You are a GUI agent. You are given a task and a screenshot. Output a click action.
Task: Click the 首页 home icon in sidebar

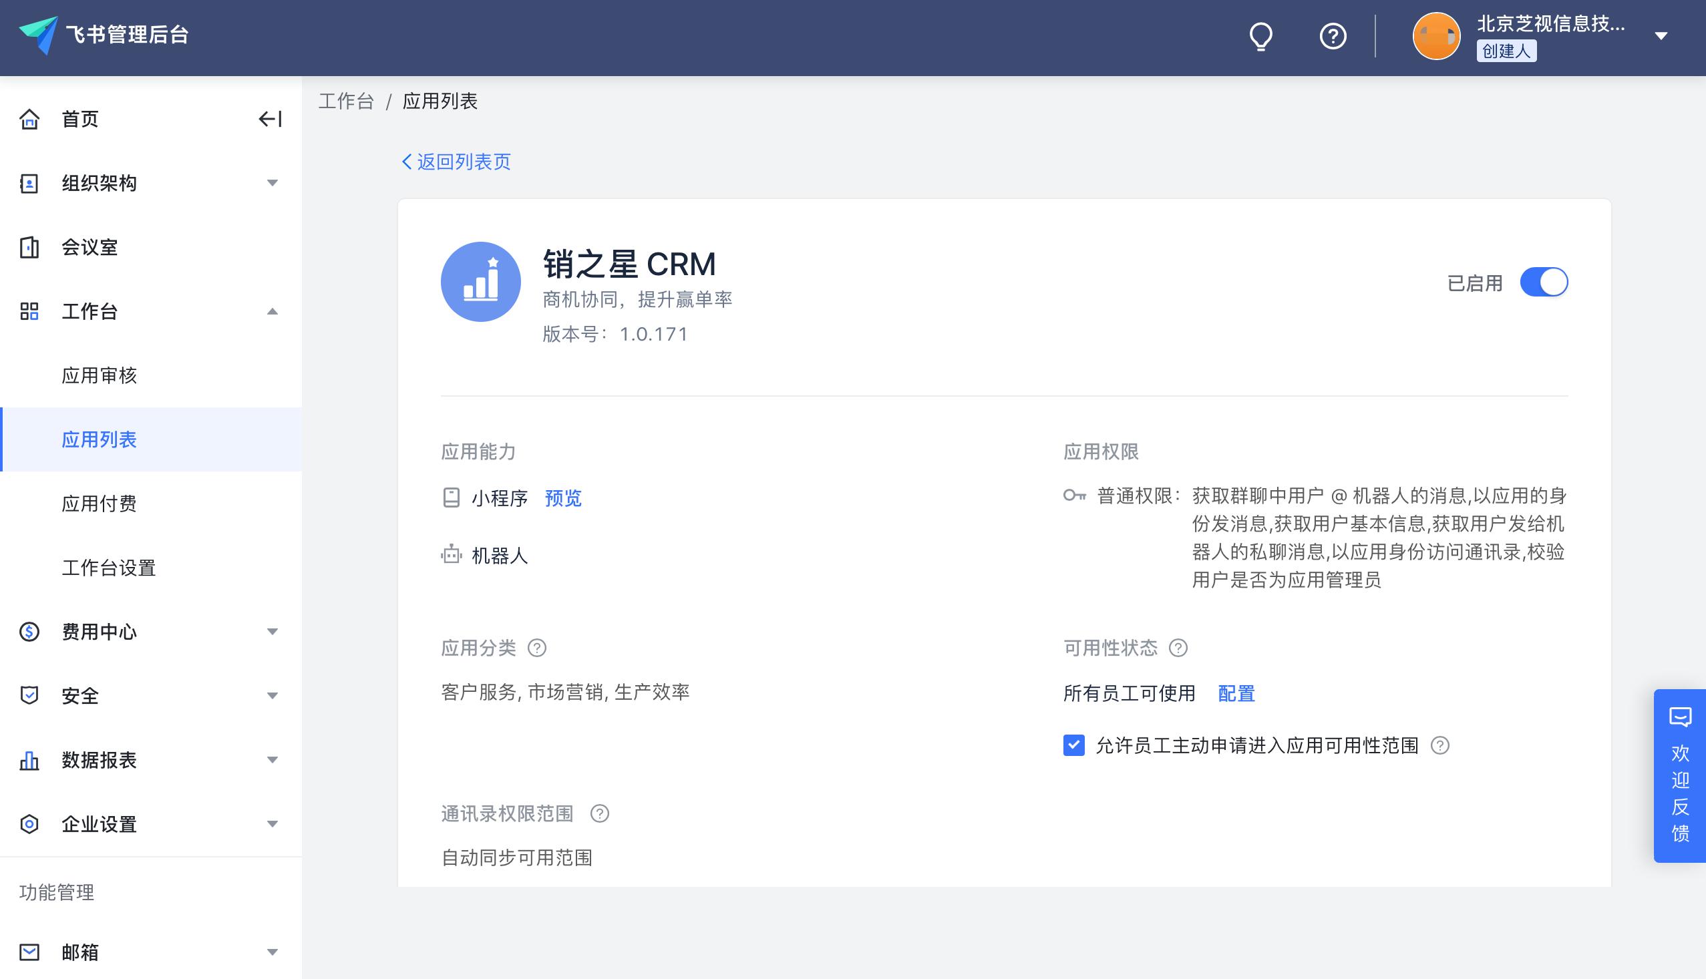[28, 120]
